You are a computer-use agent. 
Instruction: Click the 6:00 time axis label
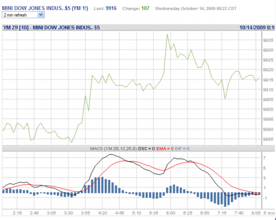click(x=171, y=213)
